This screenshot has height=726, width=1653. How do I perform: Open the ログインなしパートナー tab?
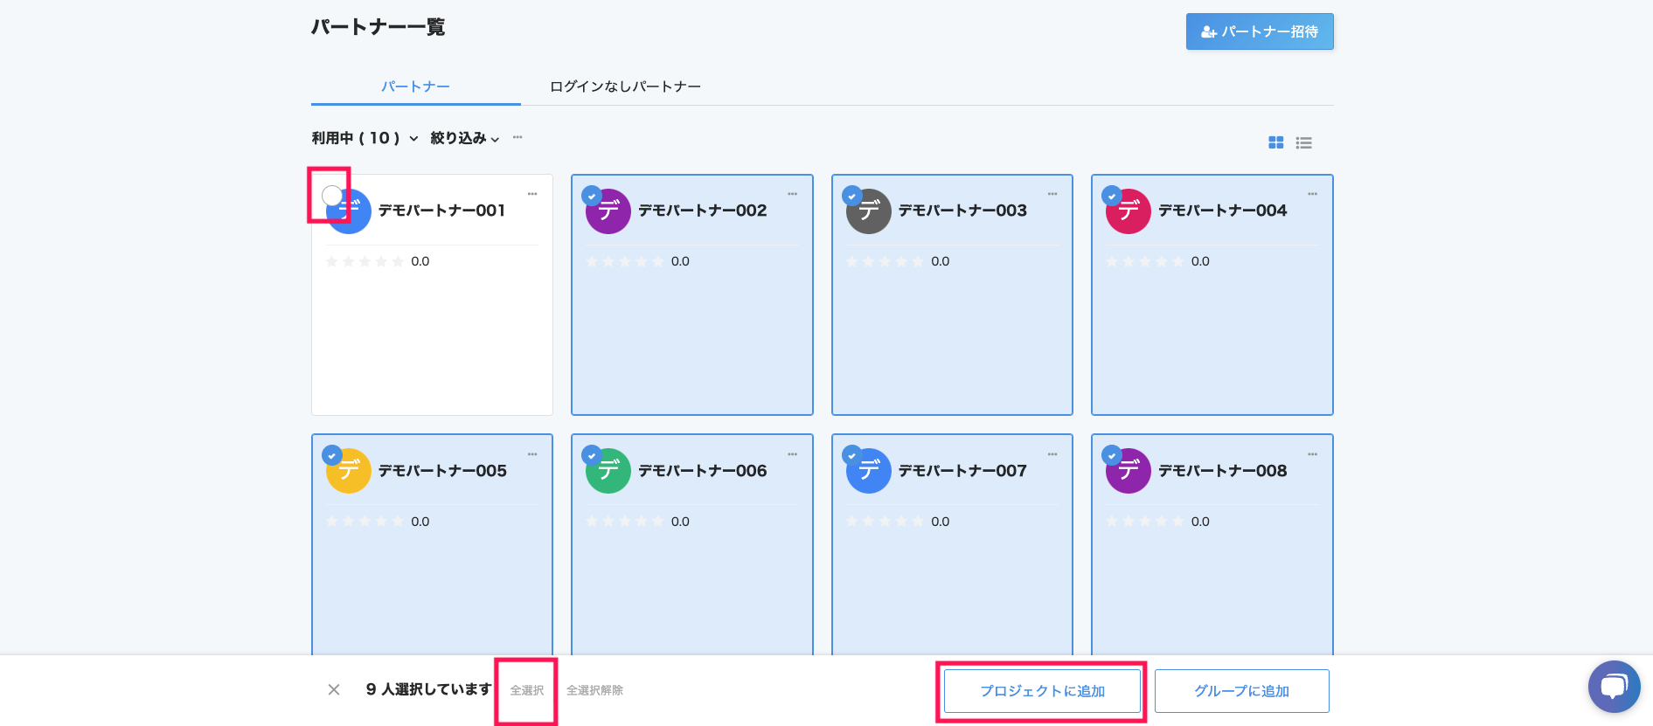[625, 86]
